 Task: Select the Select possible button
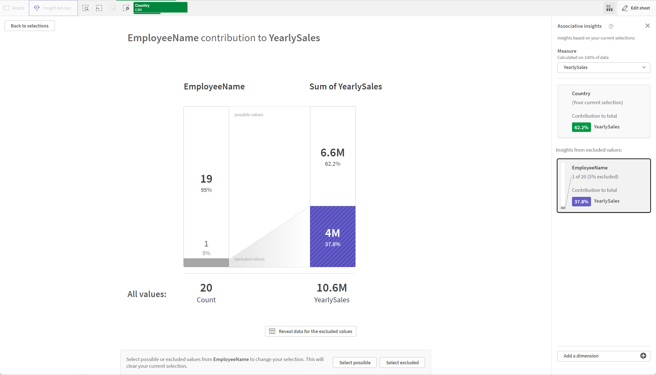coord(354,362)
